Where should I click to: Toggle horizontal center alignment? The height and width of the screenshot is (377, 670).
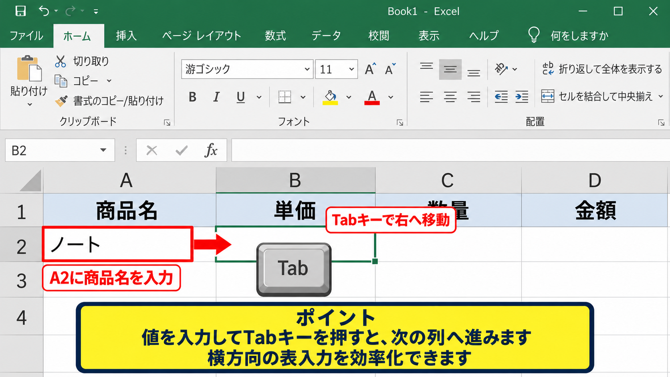[450, 97]
